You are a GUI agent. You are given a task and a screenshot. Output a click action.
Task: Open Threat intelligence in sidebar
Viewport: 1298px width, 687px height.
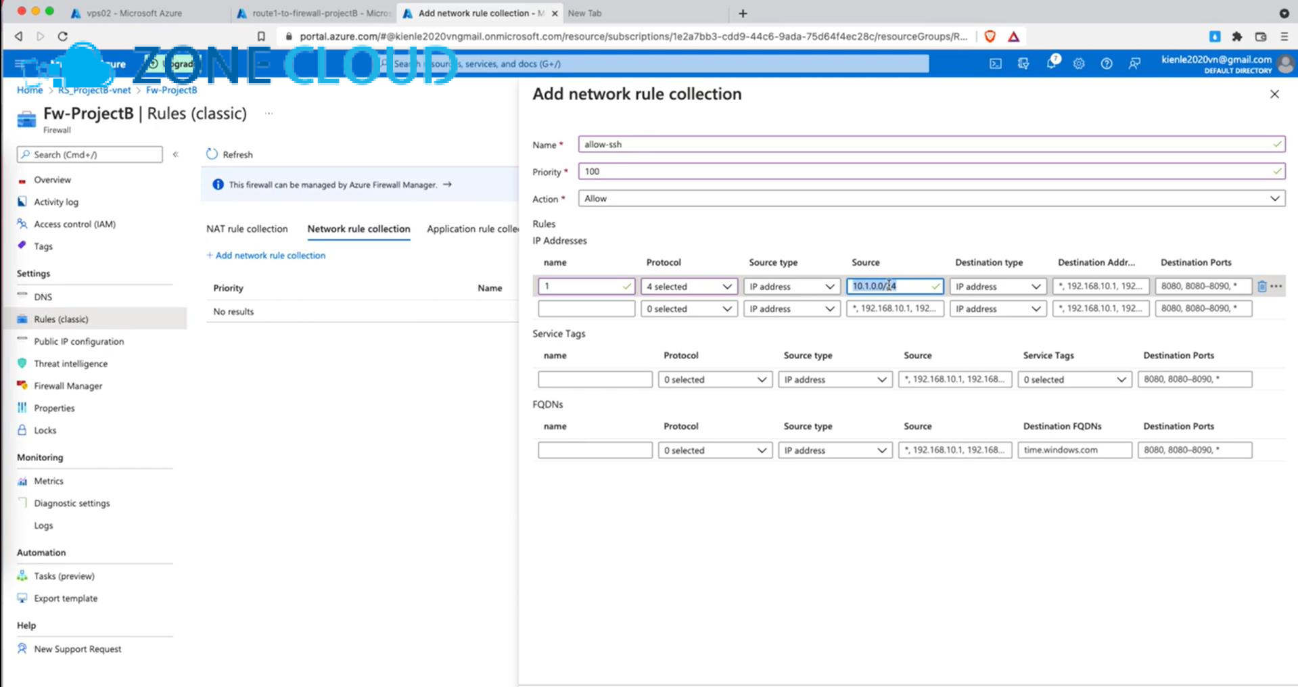(70, 364)
